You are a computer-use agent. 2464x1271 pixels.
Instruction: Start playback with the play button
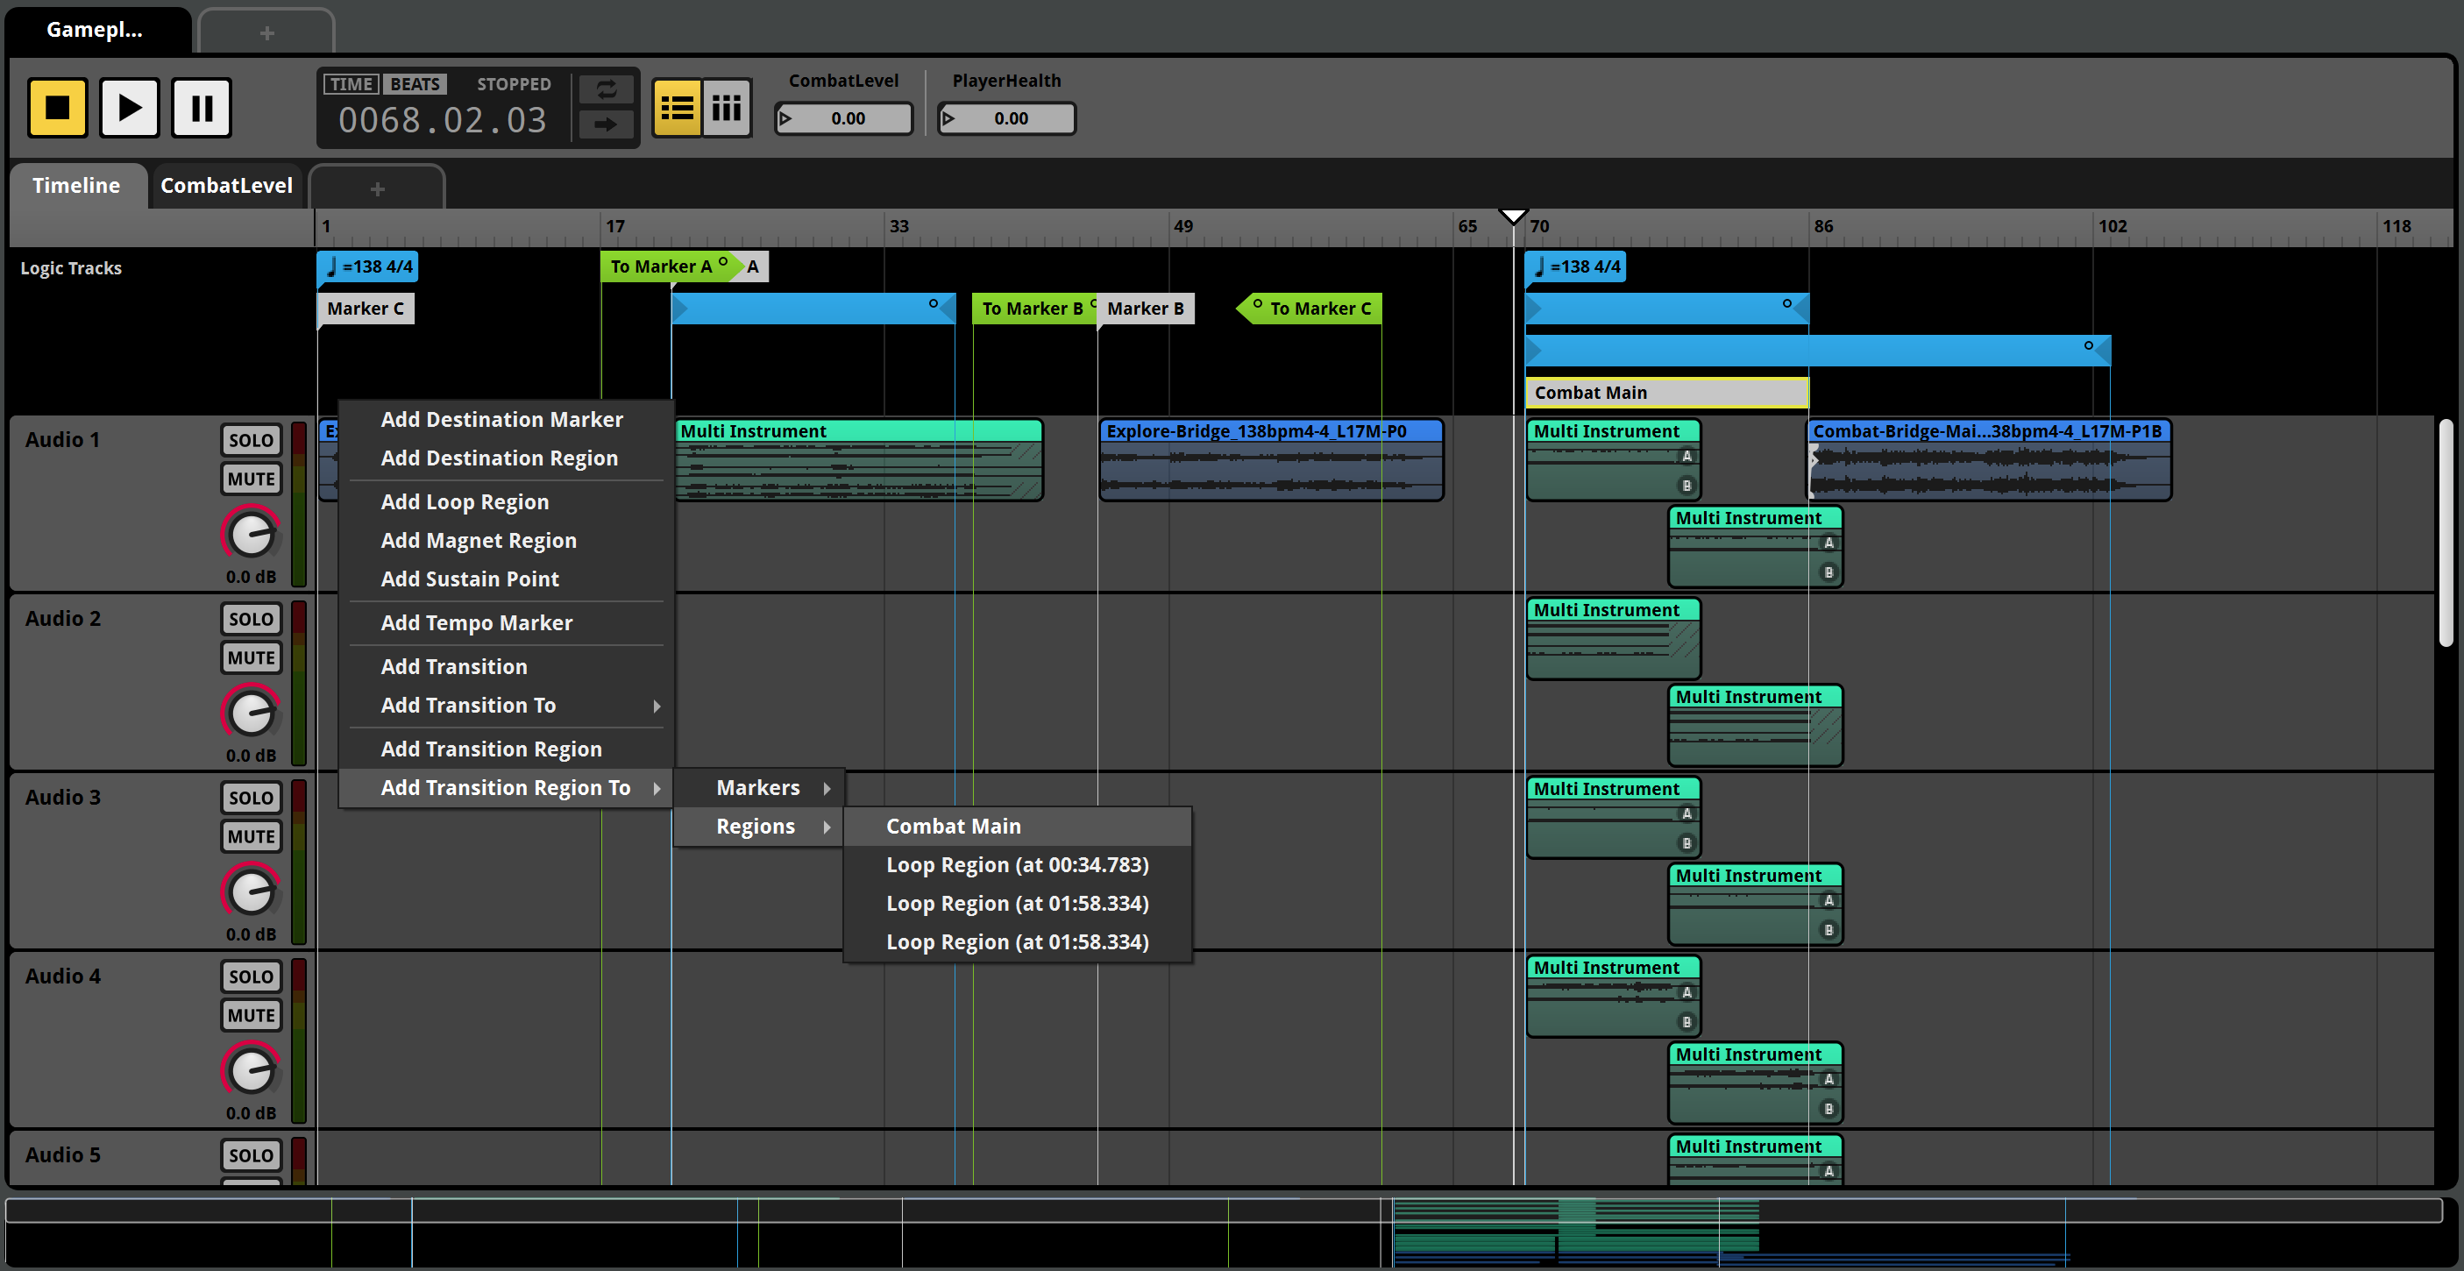pos(129,107)
